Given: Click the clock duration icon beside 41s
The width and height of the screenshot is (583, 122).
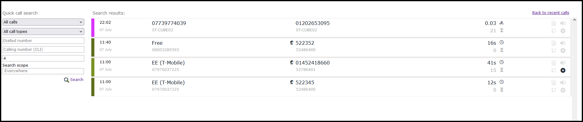Looking at the screenshot, I should click(501, 62).
